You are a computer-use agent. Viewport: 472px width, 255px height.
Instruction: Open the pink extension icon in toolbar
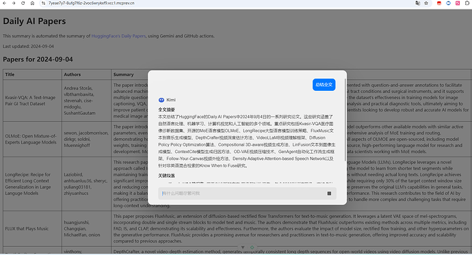[x=458, y=3]
